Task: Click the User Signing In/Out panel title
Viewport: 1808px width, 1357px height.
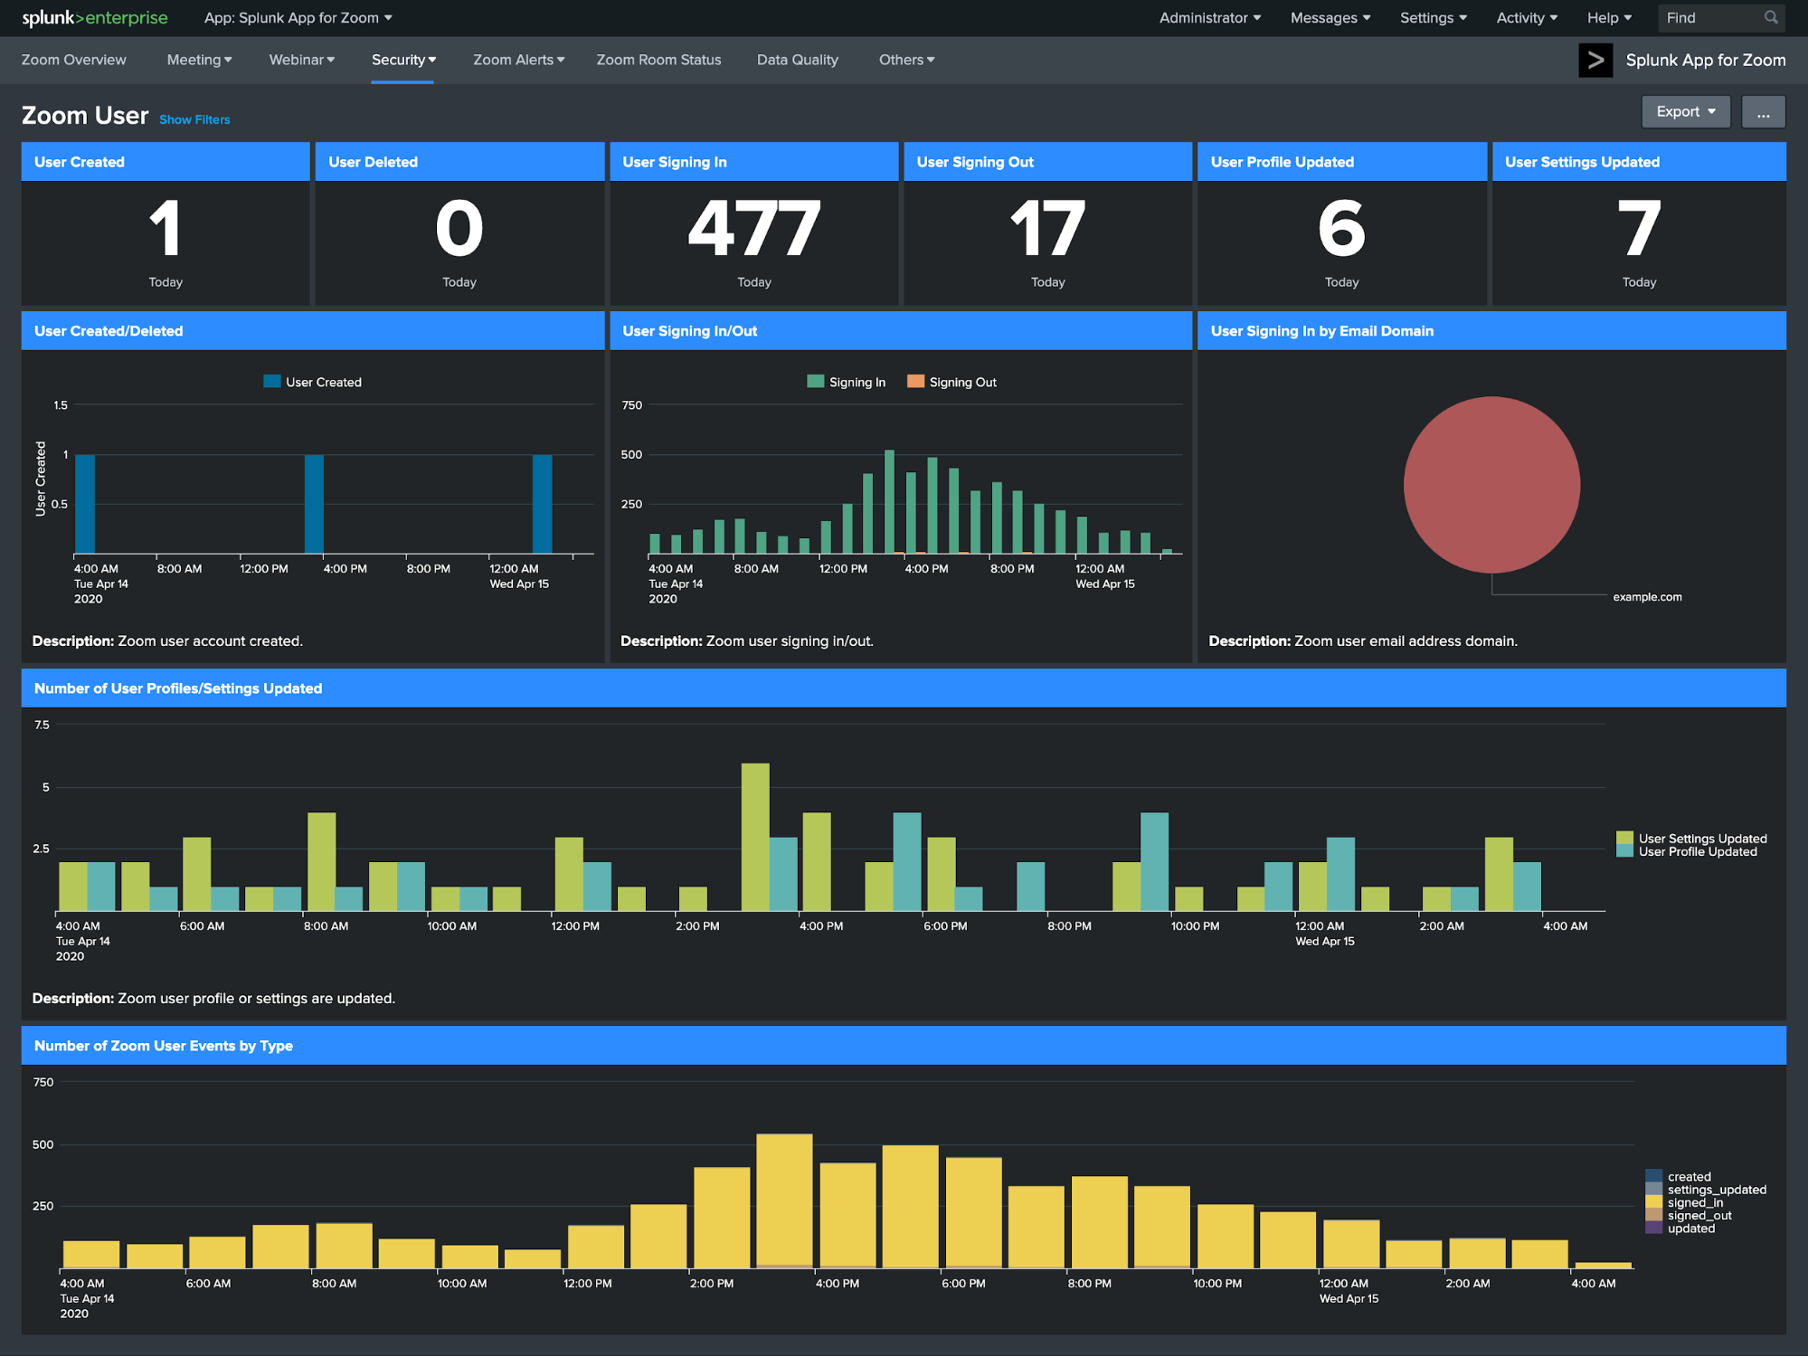Action: [689, 331]
